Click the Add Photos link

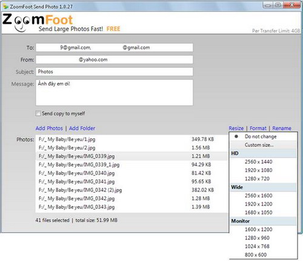[x=49, y=128]
